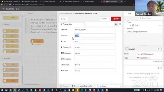Select the Flow 1 workspace tab

pos(30,14)
